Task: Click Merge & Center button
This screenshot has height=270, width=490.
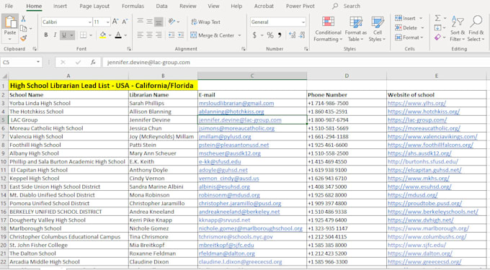Action: click(x=212, y=35)
